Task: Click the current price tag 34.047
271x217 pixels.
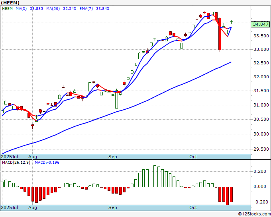Action: pyautogui.click(x=261, y=24)
